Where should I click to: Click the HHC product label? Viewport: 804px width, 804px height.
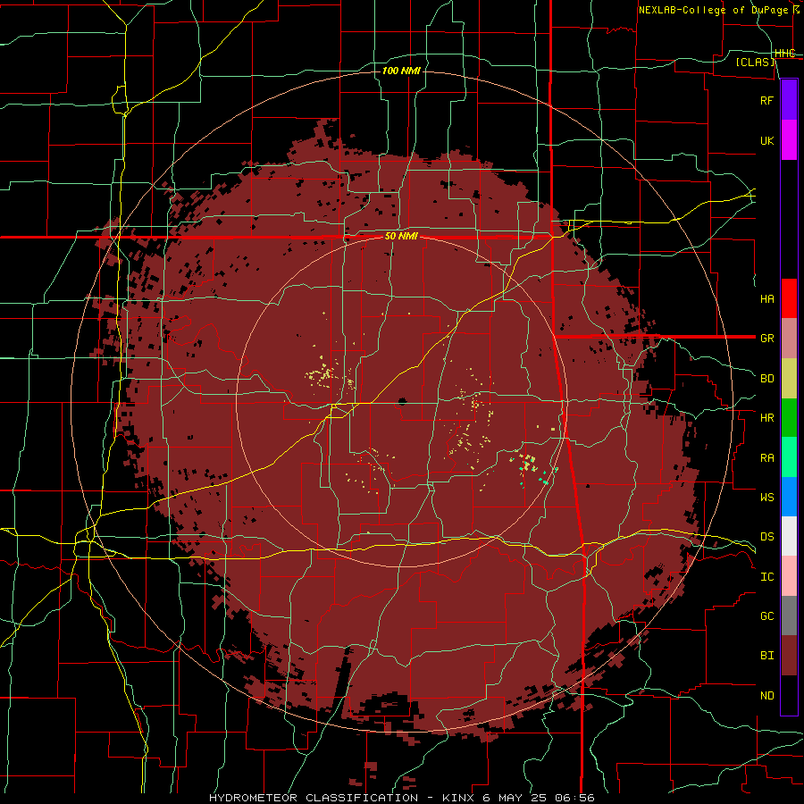pyautogui.click(x=784, y=54)
